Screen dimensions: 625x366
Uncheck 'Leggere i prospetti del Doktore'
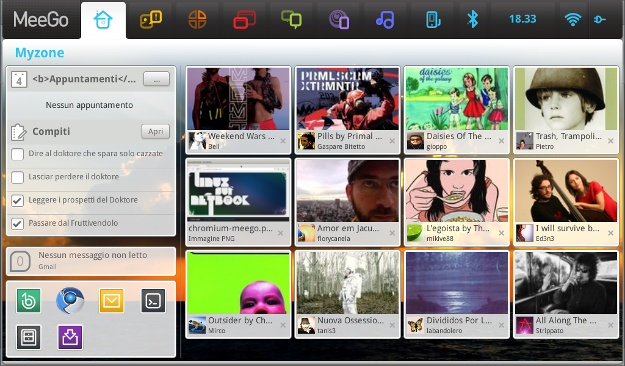17,200
